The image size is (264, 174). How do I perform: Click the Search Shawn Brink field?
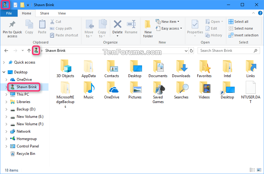[228, 51]
